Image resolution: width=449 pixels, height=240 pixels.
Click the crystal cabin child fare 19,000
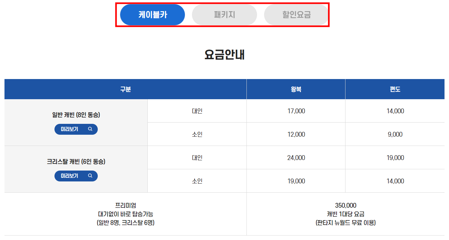coord(295,181)
